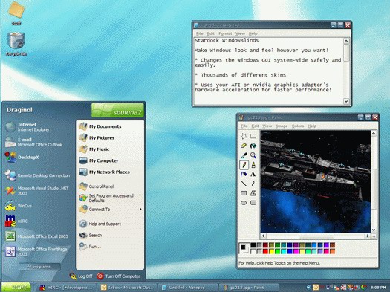Expand the All Programs list
Viewport: 390px width, 292px height.
[x=39, y=267]
